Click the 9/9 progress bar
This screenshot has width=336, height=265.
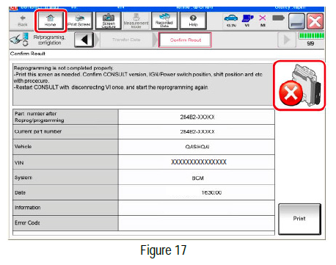311,36
